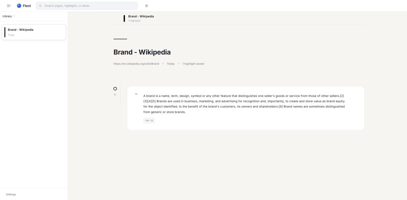Click the Flect app name text
Viewport: 407px width, 200px height.
pos(27,6)
